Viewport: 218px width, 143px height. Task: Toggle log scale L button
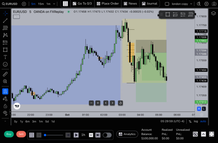pyautogui.click(x=204, y=109)
